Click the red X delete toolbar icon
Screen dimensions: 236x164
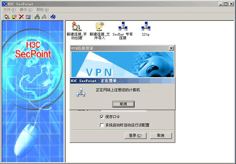pyautogui.click(x=21, y=17)
